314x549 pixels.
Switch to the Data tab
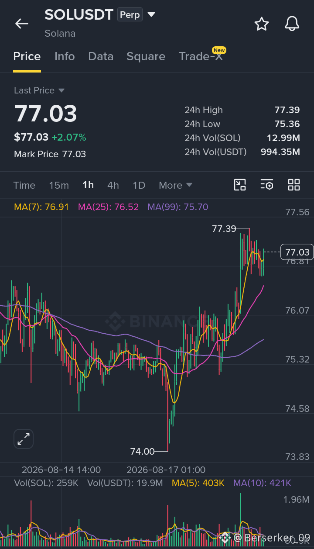(x=101, y=56)
